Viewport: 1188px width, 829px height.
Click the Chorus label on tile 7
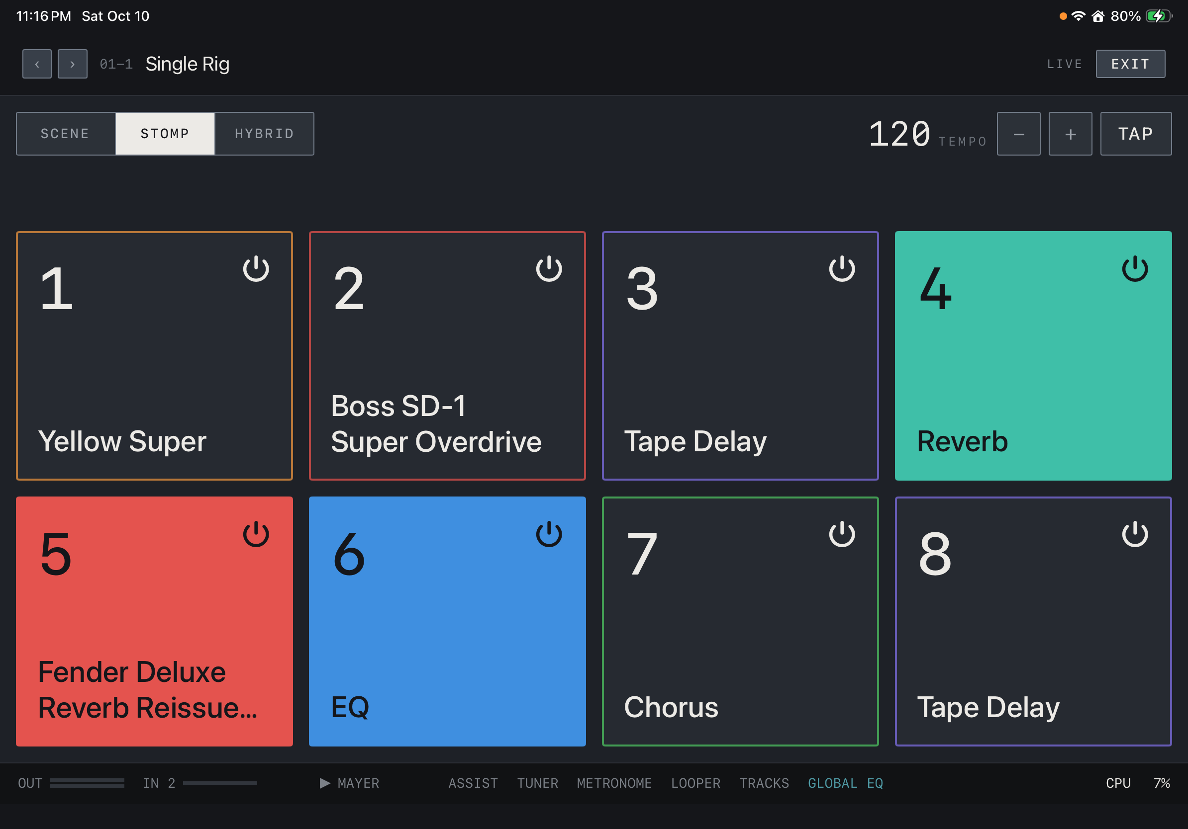671,707
